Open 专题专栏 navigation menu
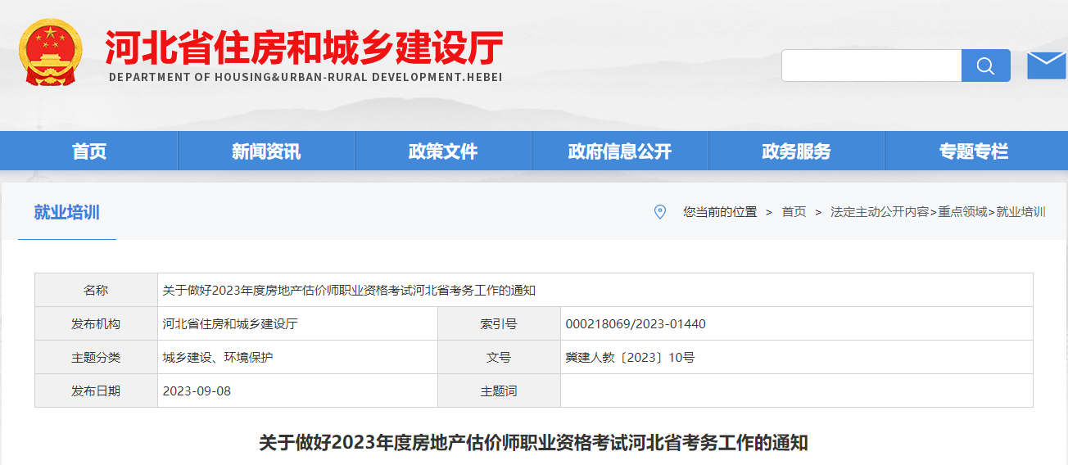This screenshot has width=1068, height=465. 973,151
